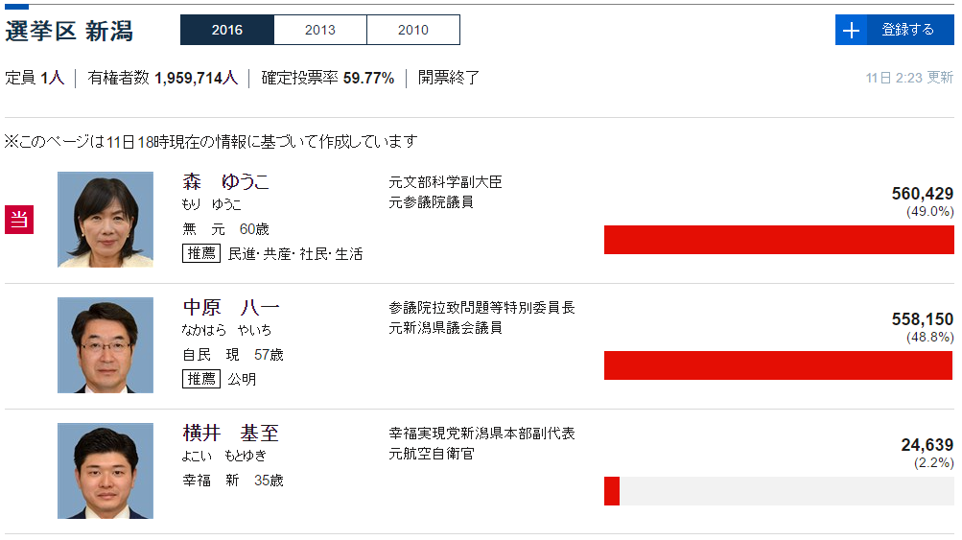The height and width of the screenshot is (540, 962).
Task: Click the photo of 中原 八一
Action: pos(106,345)
